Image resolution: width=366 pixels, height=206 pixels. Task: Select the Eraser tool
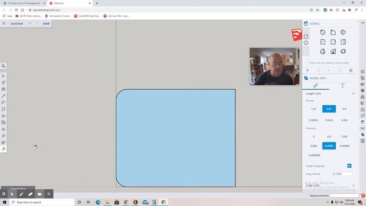pos(3,82)
